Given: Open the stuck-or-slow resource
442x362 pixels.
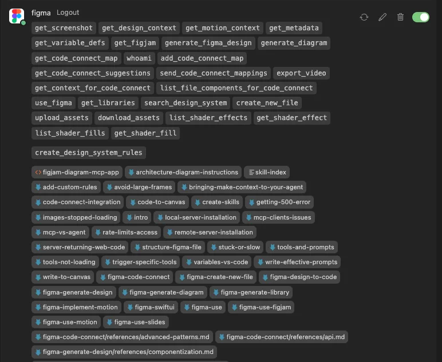Looking at the screenshot, I should coord(235,248).
